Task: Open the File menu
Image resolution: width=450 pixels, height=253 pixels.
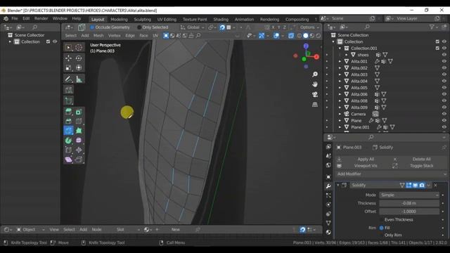Action: [15, 18]
